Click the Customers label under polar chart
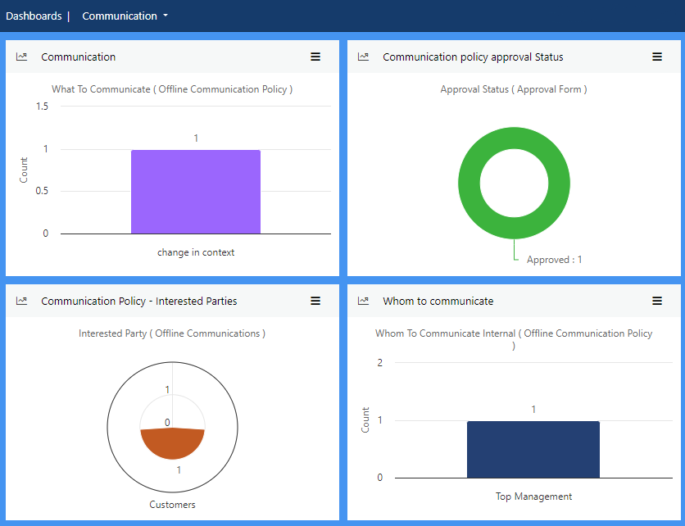685x526 pixels. (172, 505)
